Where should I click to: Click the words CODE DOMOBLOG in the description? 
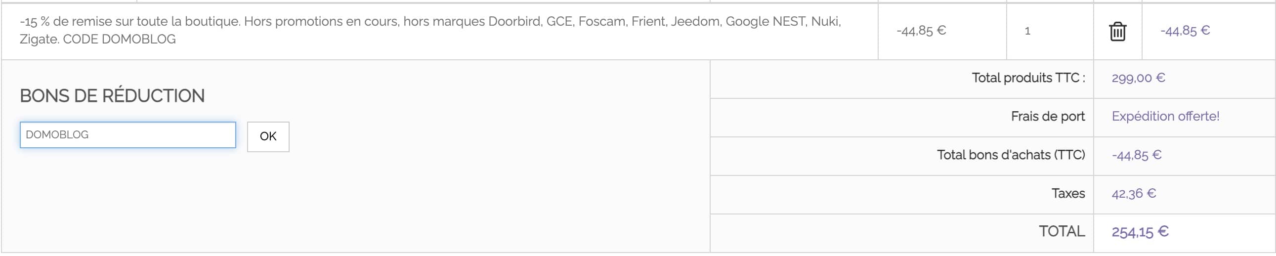[120, 39]
